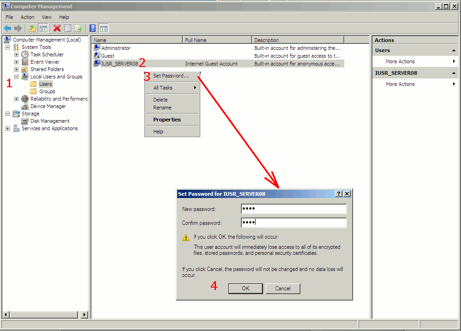
Task: Collapse the Users section in Actions pane
Action: point(453,50)
